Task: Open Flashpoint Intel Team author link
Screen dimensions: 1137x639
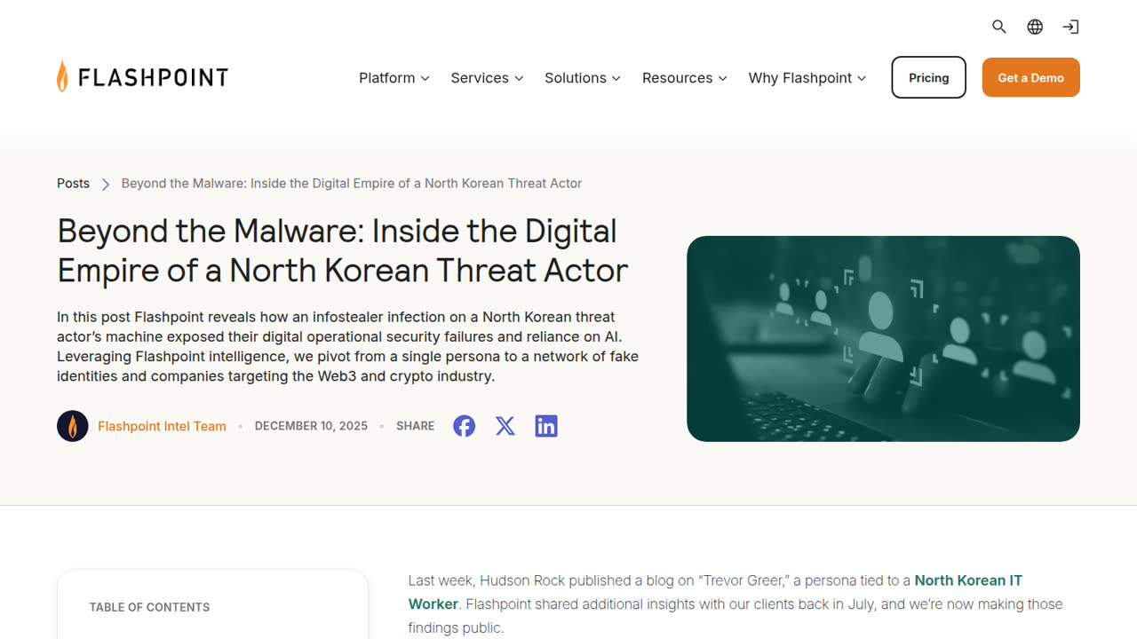Action: (x=162, y=426)
